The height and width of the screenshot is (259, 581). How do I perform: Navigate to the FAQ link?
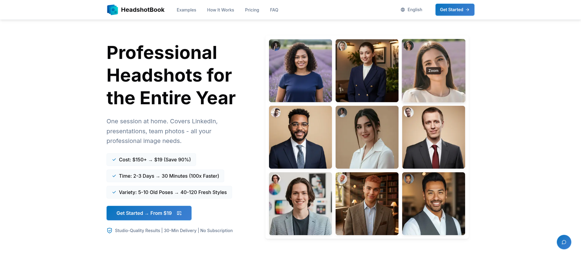pos(274,10)
